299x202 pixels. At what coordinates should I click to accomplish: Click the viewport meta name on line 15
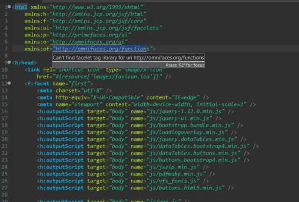[87, 104]
